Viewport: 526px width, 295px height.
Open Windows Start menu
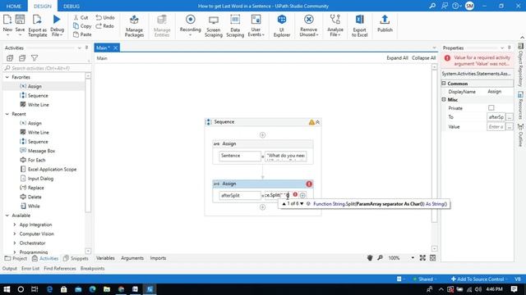click(x=7, y=289)
